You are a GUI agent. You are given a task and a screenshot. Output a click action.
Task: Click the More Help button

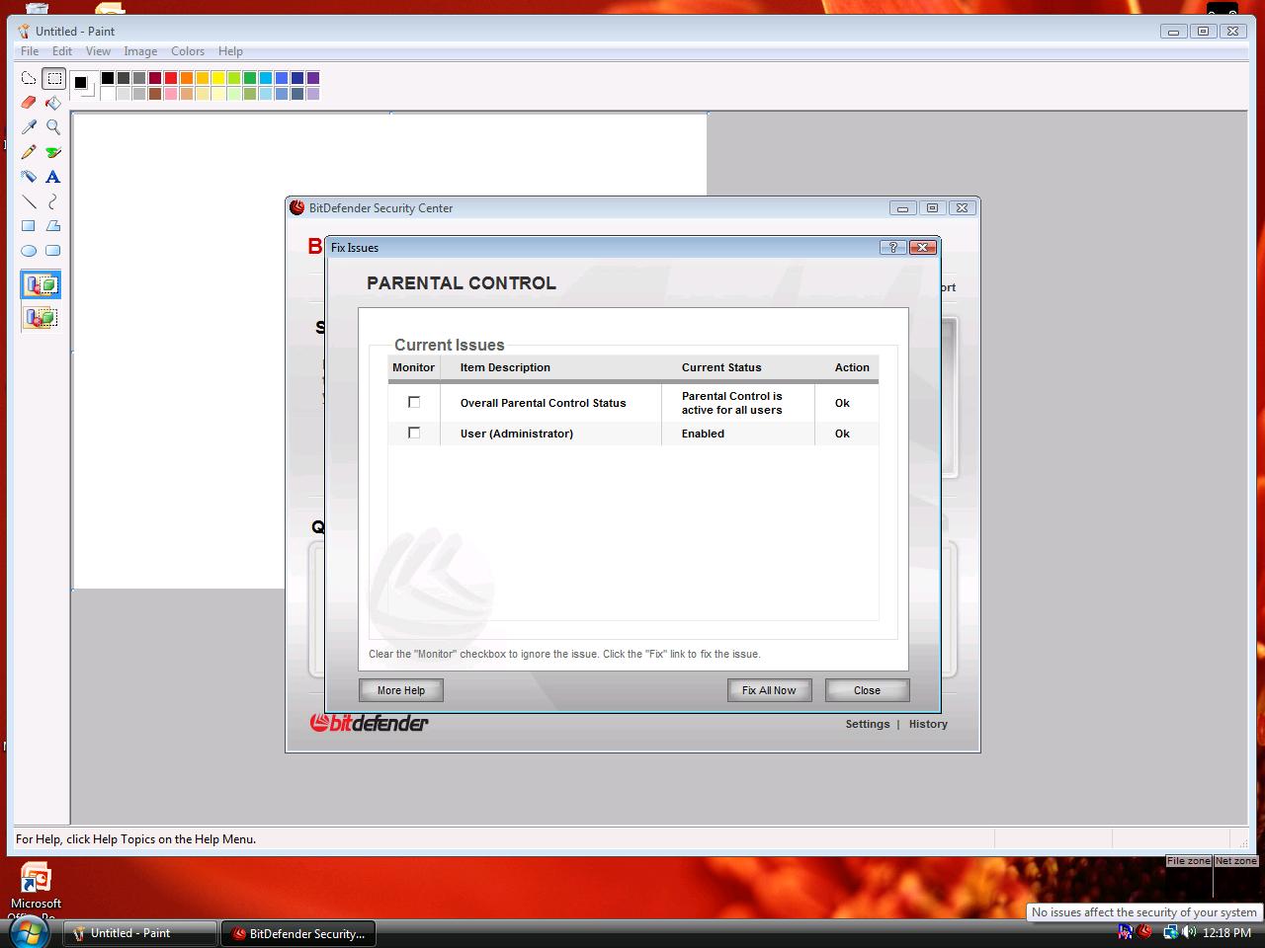pyautogui.click(x=401, y=690)
